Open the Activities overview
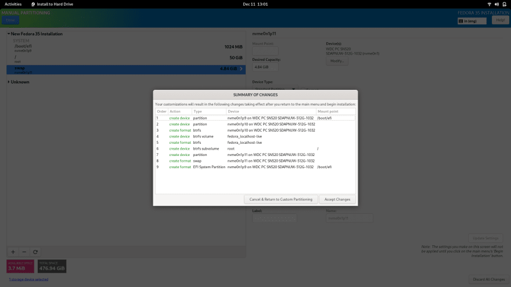 [x=13, y=4]
